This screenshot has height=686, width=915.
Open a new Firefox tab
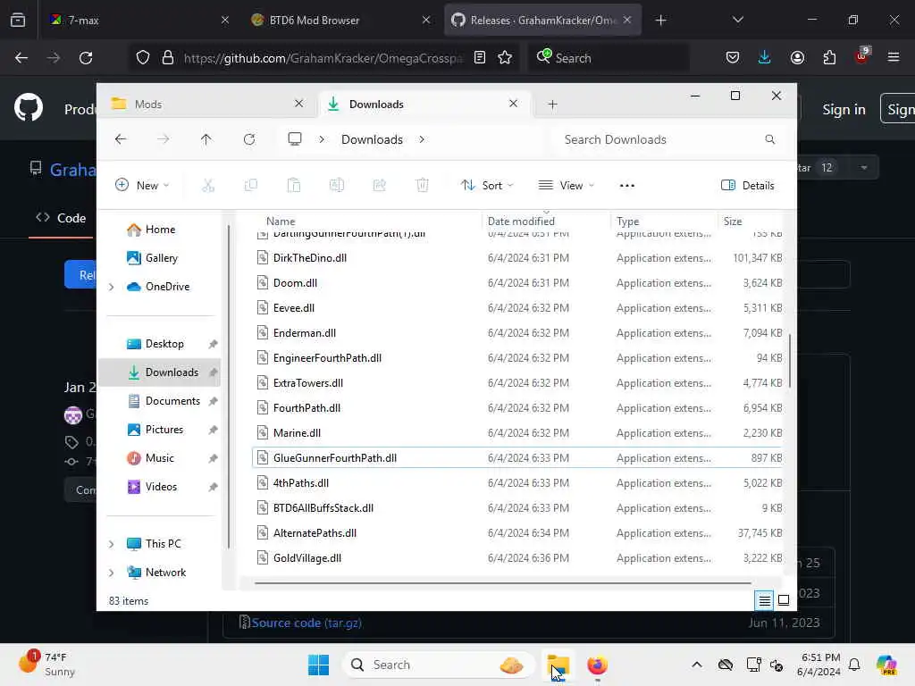(x=660, y=21)
